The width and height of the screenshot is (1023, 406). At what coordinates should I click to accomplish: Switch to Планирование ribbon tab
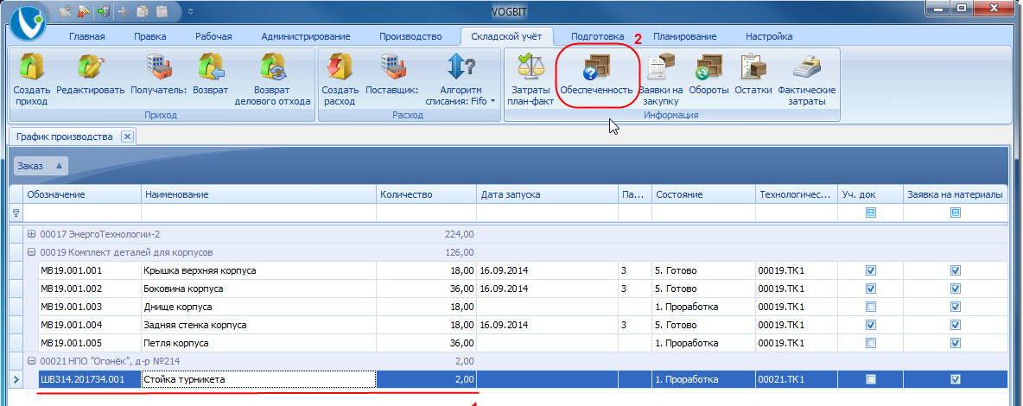point(684,36)
